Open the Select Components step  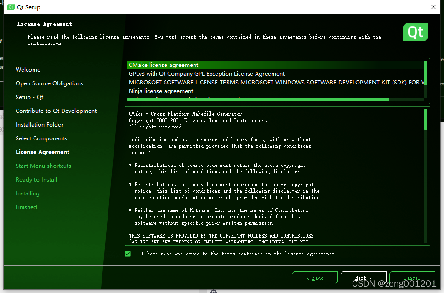(x=41, y=138)
